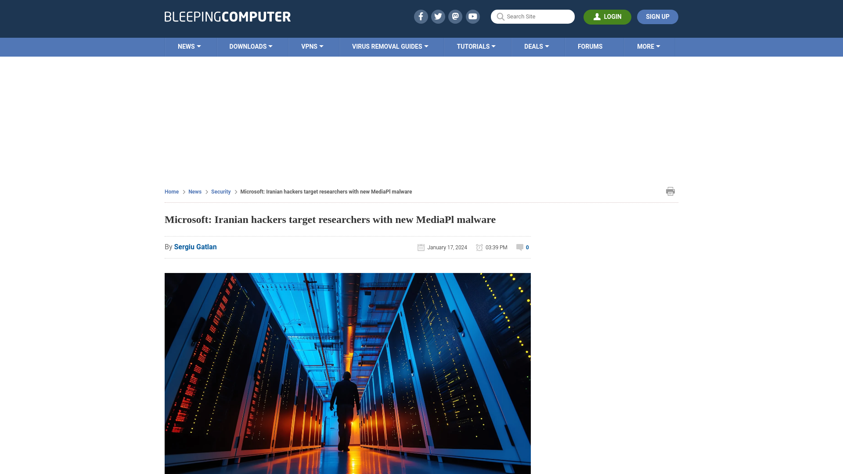Click the BleepingComputer Twitter icon

pyautogui.click(x=438, y=16)
